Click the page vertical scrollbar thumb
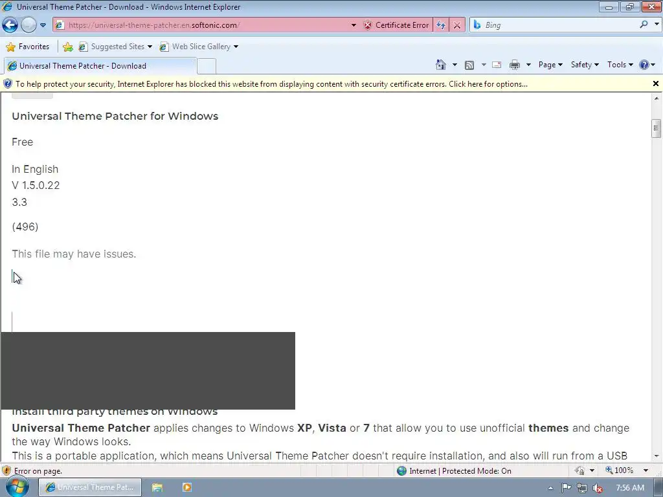 pos(657,128)
